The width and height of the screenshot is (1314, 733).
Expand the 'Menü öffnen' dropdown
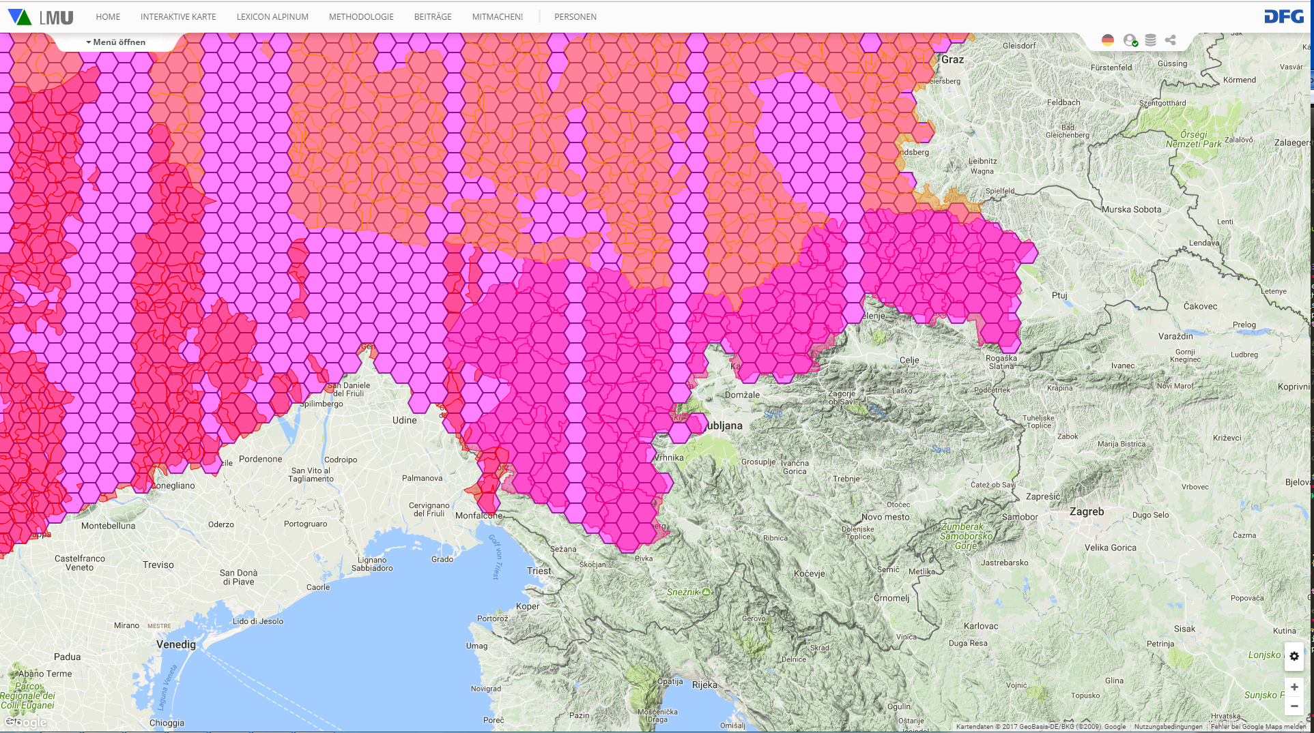tap(116, 42)
